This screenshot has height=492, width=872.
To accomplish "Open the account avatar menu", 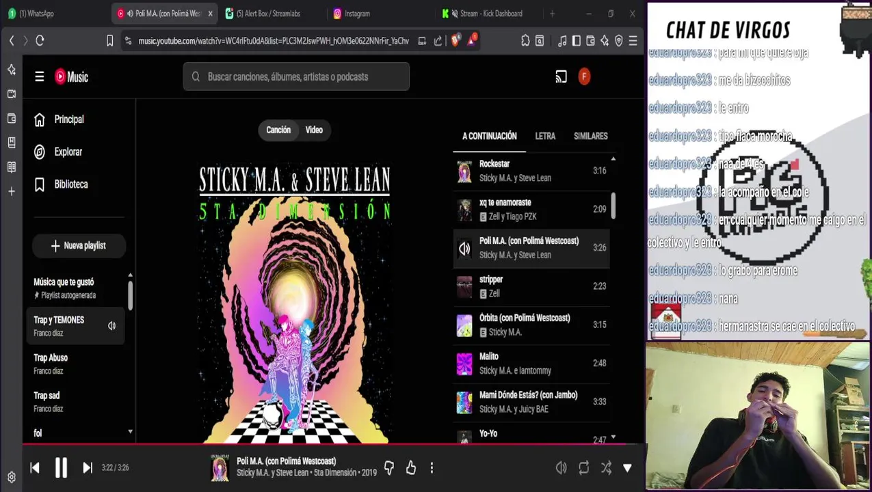I will tap(584, 77).
